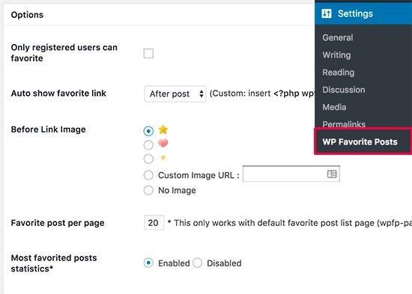This screenshot has height=294, width=412.
Task: Click the default favorite post list note
Action: (x=290, y=223)
